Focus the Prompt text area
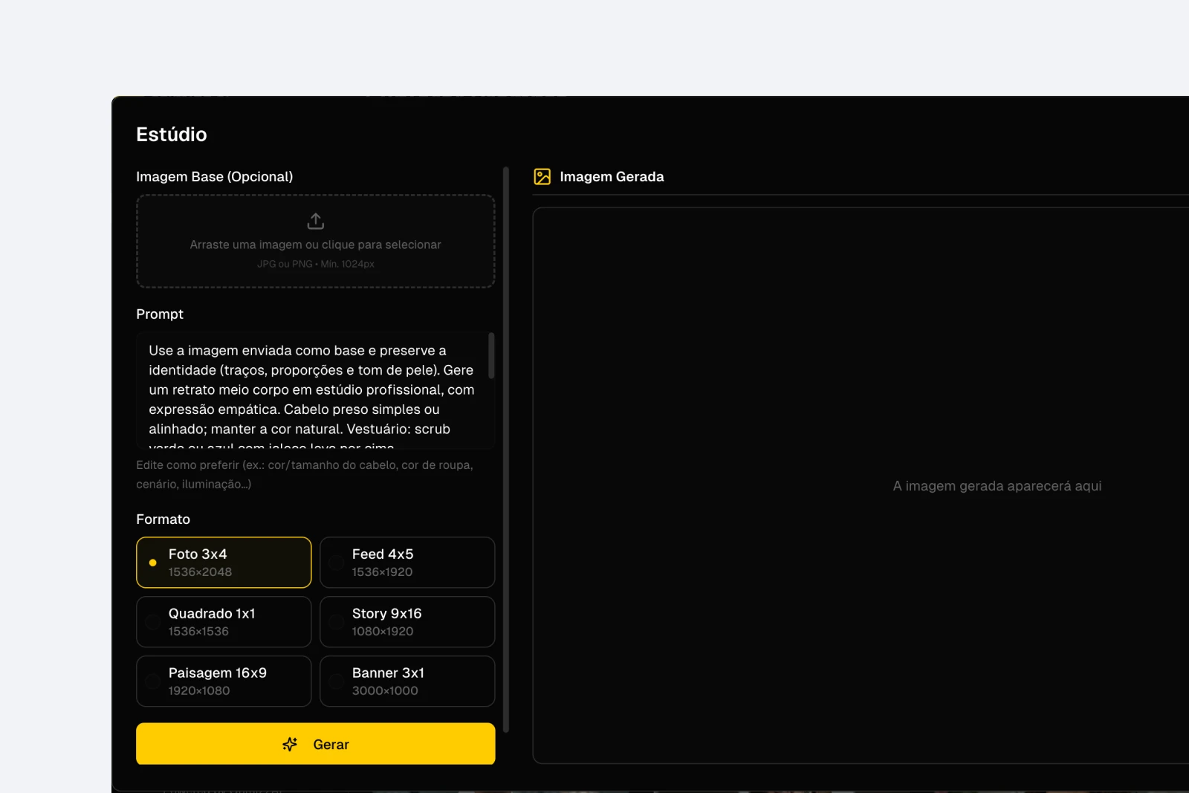The image size is (1189, 793). point(312,390)
